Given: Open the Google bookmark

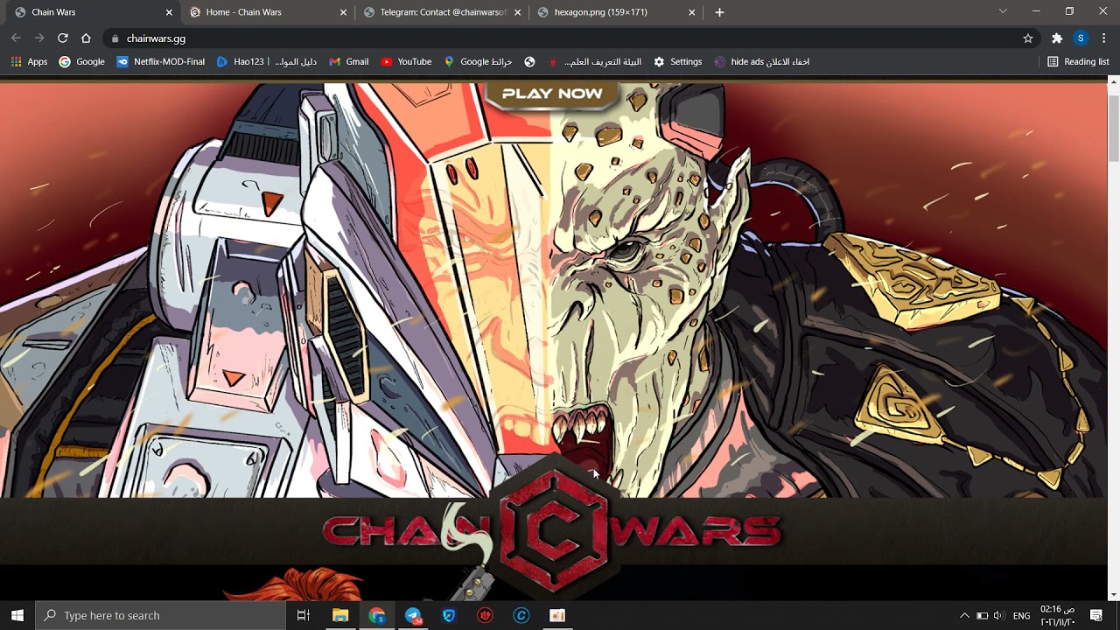Looking at the screenshot, I should 81,62.
